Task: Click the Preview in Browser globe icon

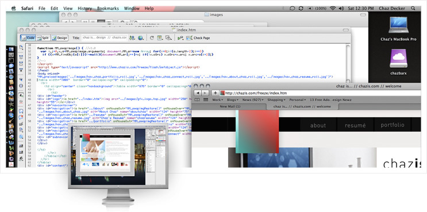Action: click(141, 38)
